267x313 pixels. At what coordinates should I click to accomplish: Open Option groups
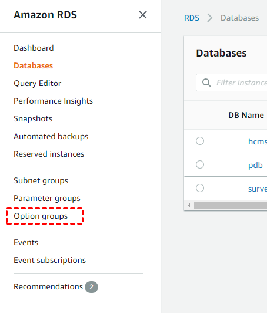tap(41, 216)
